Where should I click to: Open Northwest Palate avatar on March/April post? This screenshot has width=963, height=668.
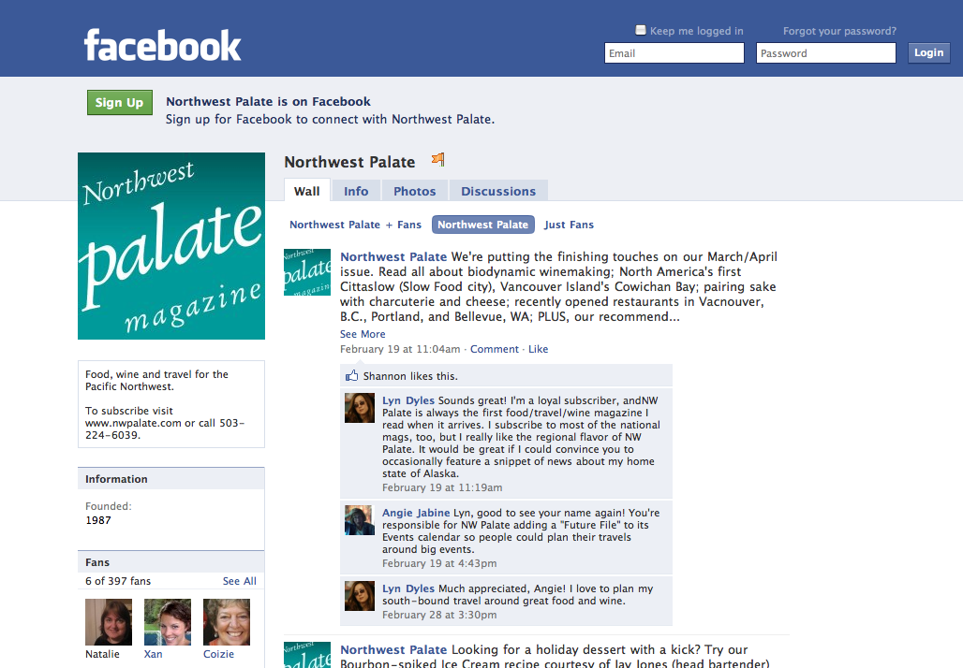[307, 271]
